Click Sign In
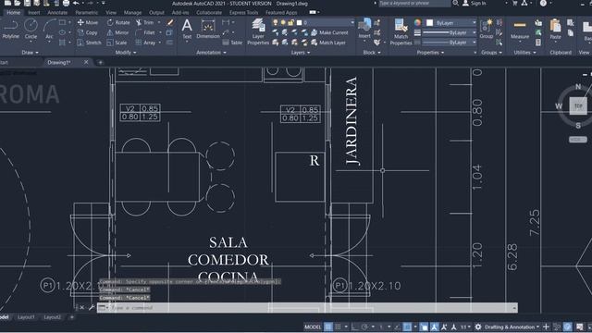This screenshot has width=592, height=333. [x=475, y=4]
